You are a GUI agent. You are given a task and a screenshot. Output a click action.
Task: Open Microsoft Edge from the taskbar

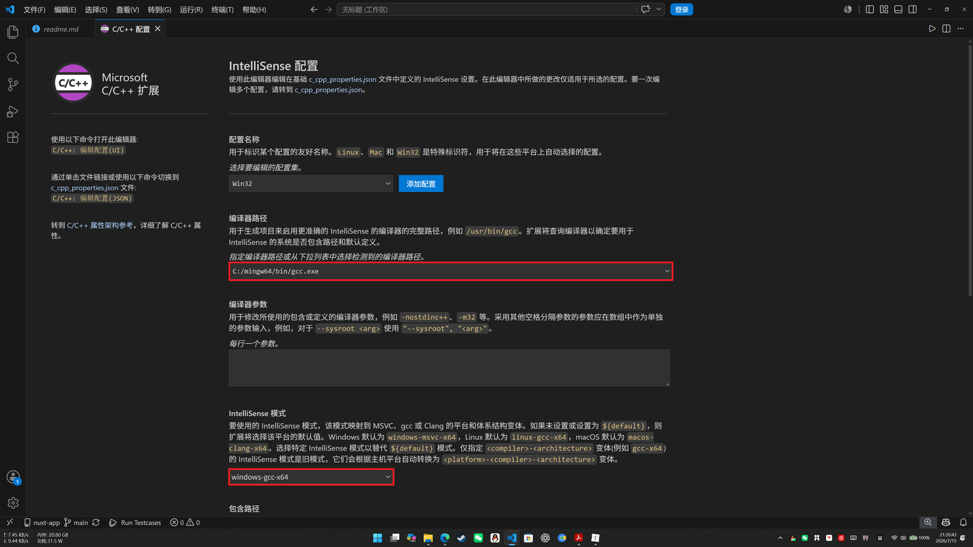coord(445,538)
